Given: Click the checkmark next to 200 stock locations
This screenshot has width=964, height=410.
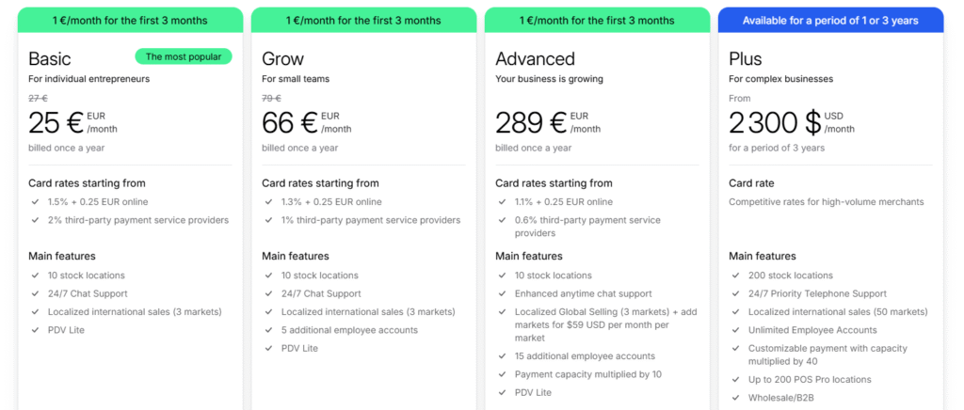Looking at the screenshot, I should coord(735,276).
